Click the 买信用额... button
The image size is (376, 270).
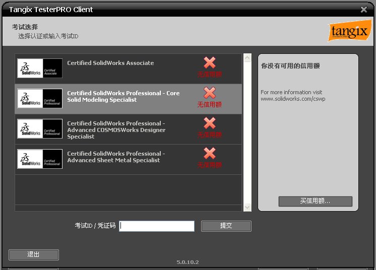click(316, 201)
